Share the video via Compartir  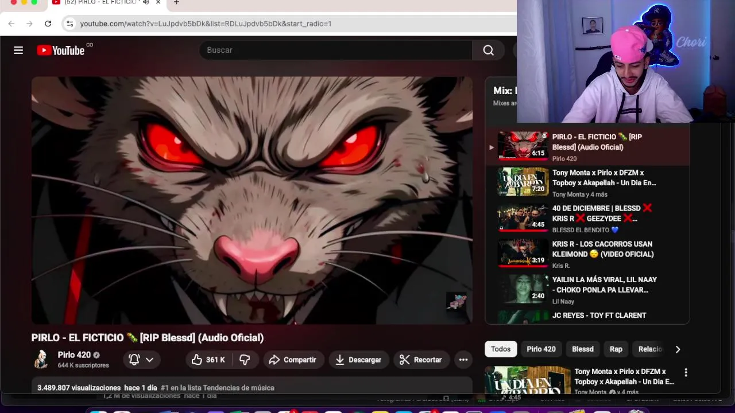click(x=292, y=360)
